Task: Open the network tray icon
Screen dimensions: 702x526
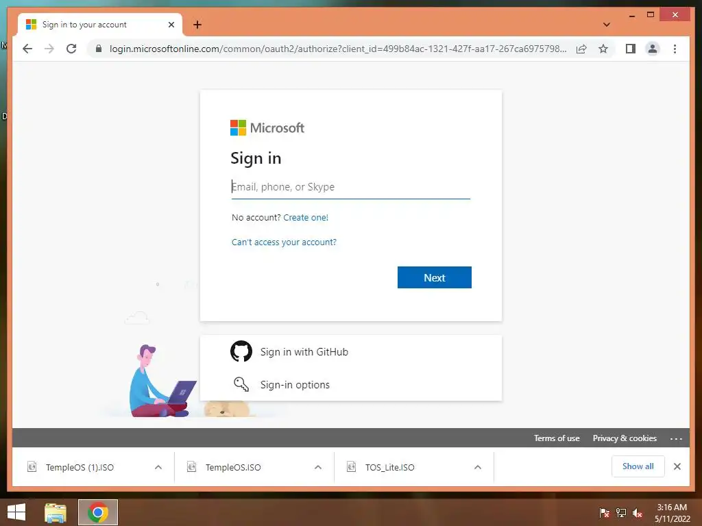Action: click(621, 512)
